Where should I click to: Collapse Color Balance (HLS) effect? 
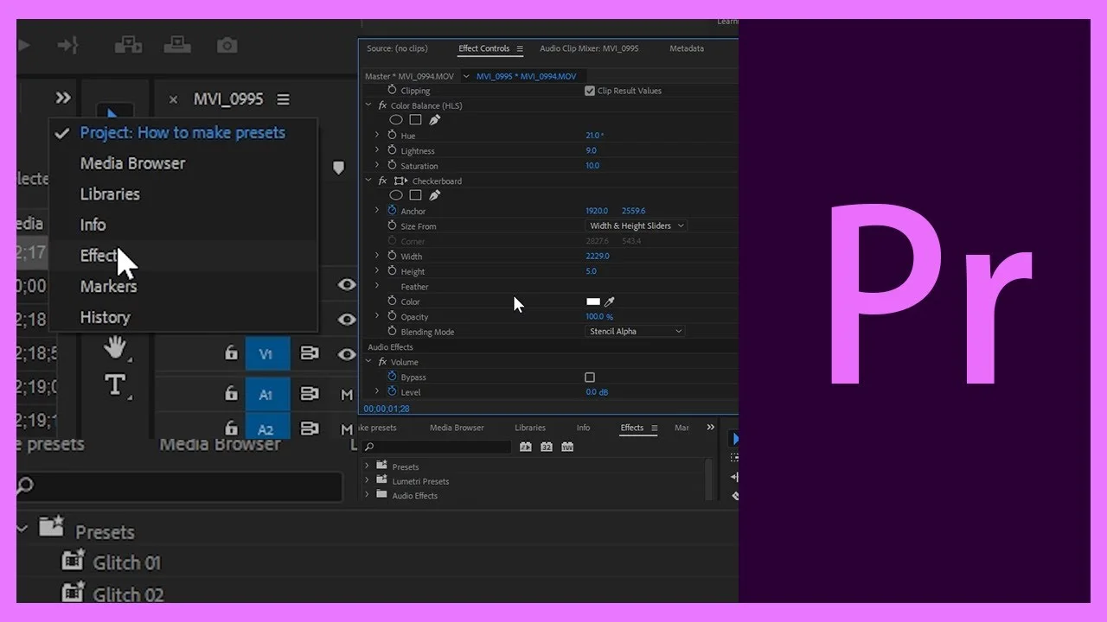point(369,105)
